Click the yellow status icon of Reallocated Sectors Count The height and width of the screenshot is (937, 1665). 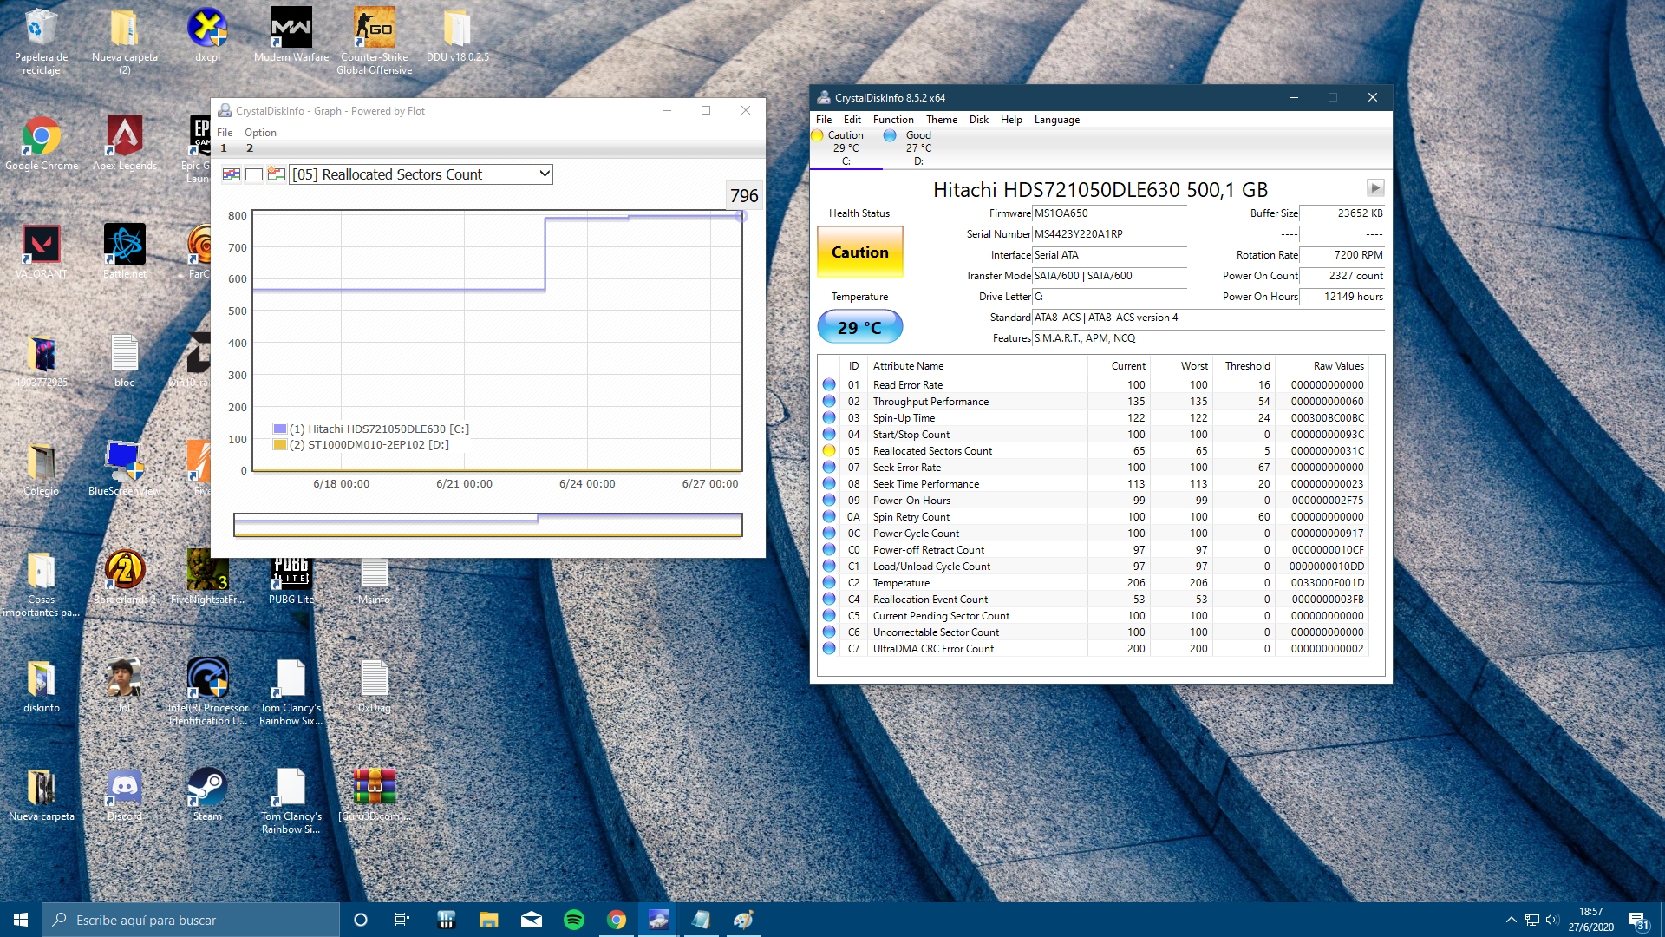pos(829,451)
